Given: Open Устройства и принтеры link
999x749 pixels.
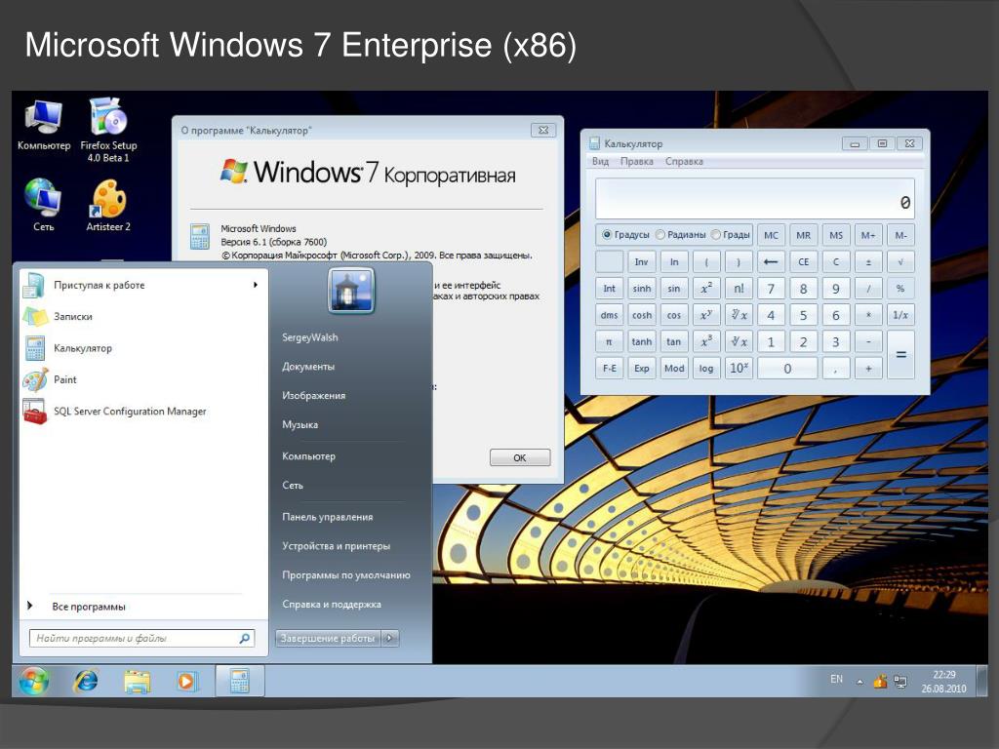Looking at the screenshot, I should (336, 546).
